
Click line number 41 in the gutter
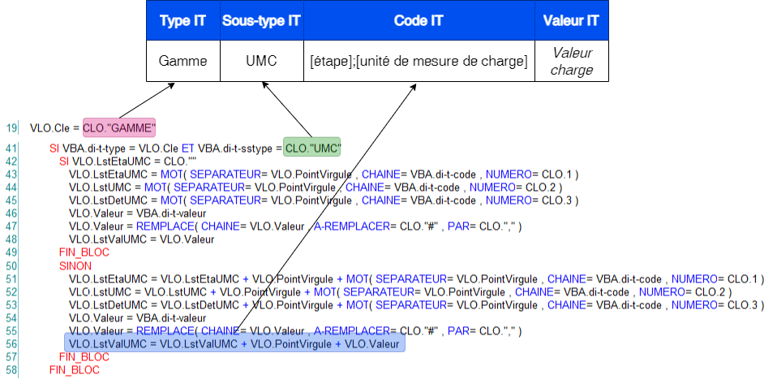pos(11,149)
